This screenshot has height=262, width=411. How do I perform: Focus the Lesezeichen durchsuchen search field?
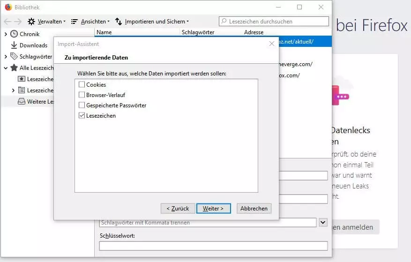(x=274, y=21)
